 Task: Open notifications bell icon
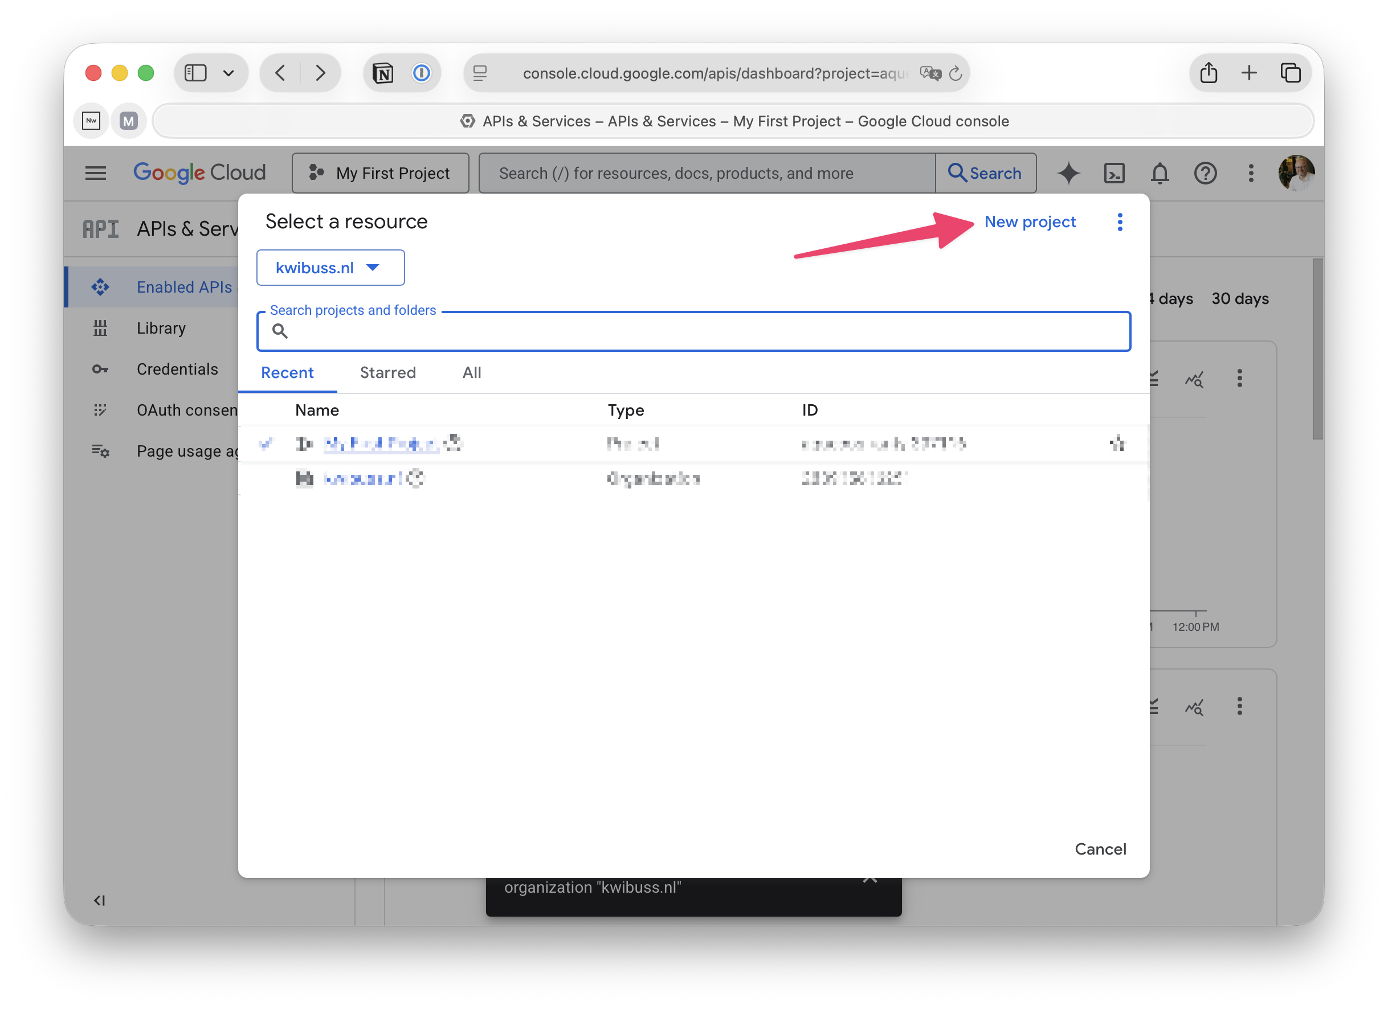(x=1160, y=174)
